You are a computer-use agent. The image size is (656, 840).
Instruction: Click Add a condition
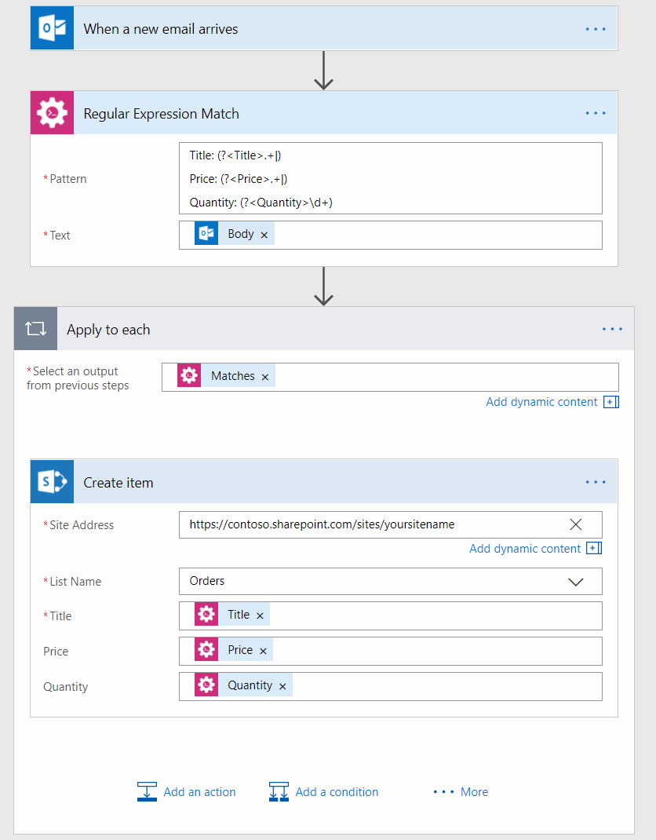[336, 792]
